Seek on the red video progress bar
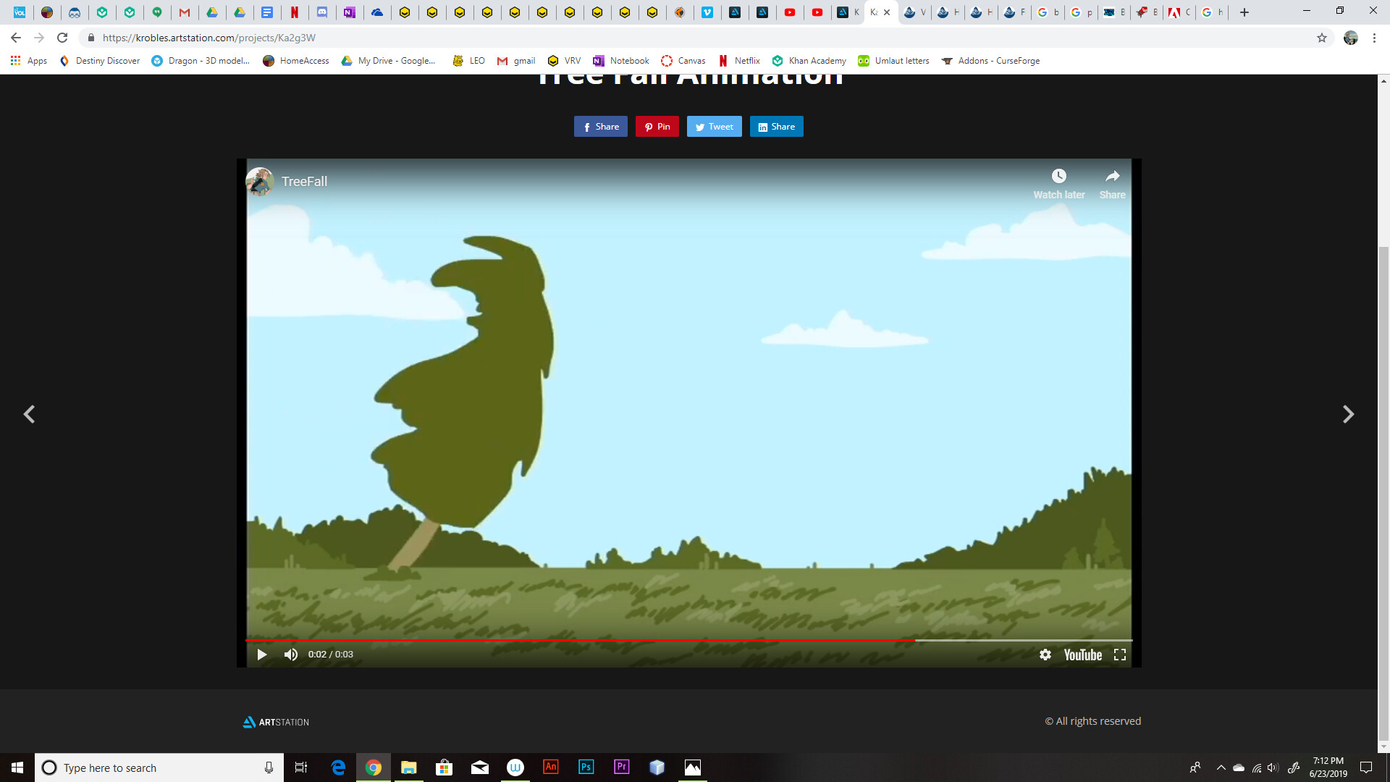The height and width of the screenshot is (782, 1390). click(x=579, y=640)
